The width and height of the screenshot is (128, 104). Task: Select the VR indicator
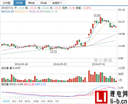[x=57, y=101]
